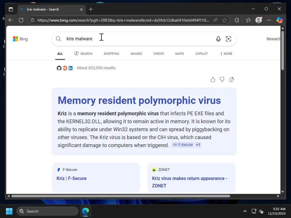Expand the +1 more sources chip
Screen dimensions: 291x218
click(x=198, y=145)
